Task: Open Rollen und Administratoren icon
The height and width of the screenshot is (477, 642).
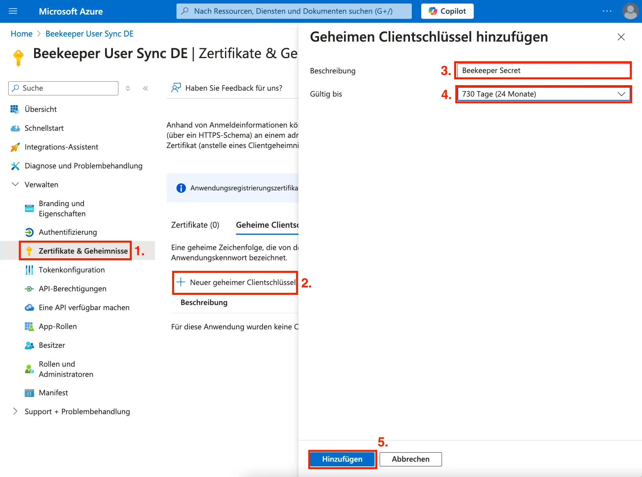Action: pyautogui.click(x=29, y=369)
